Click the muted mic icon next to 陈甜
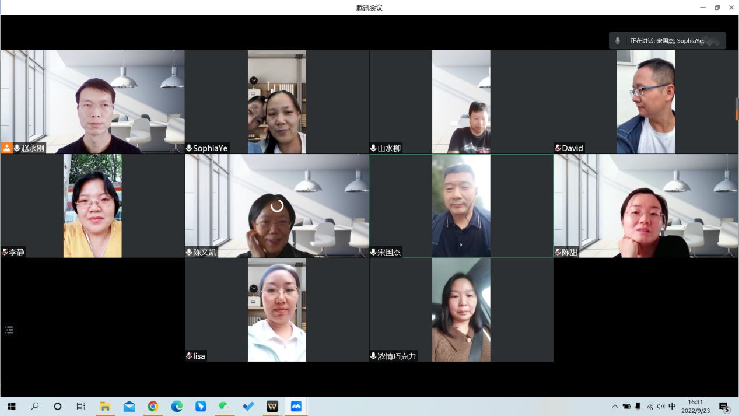The height and width of the screenshot is (416, 739). [558, 252]
